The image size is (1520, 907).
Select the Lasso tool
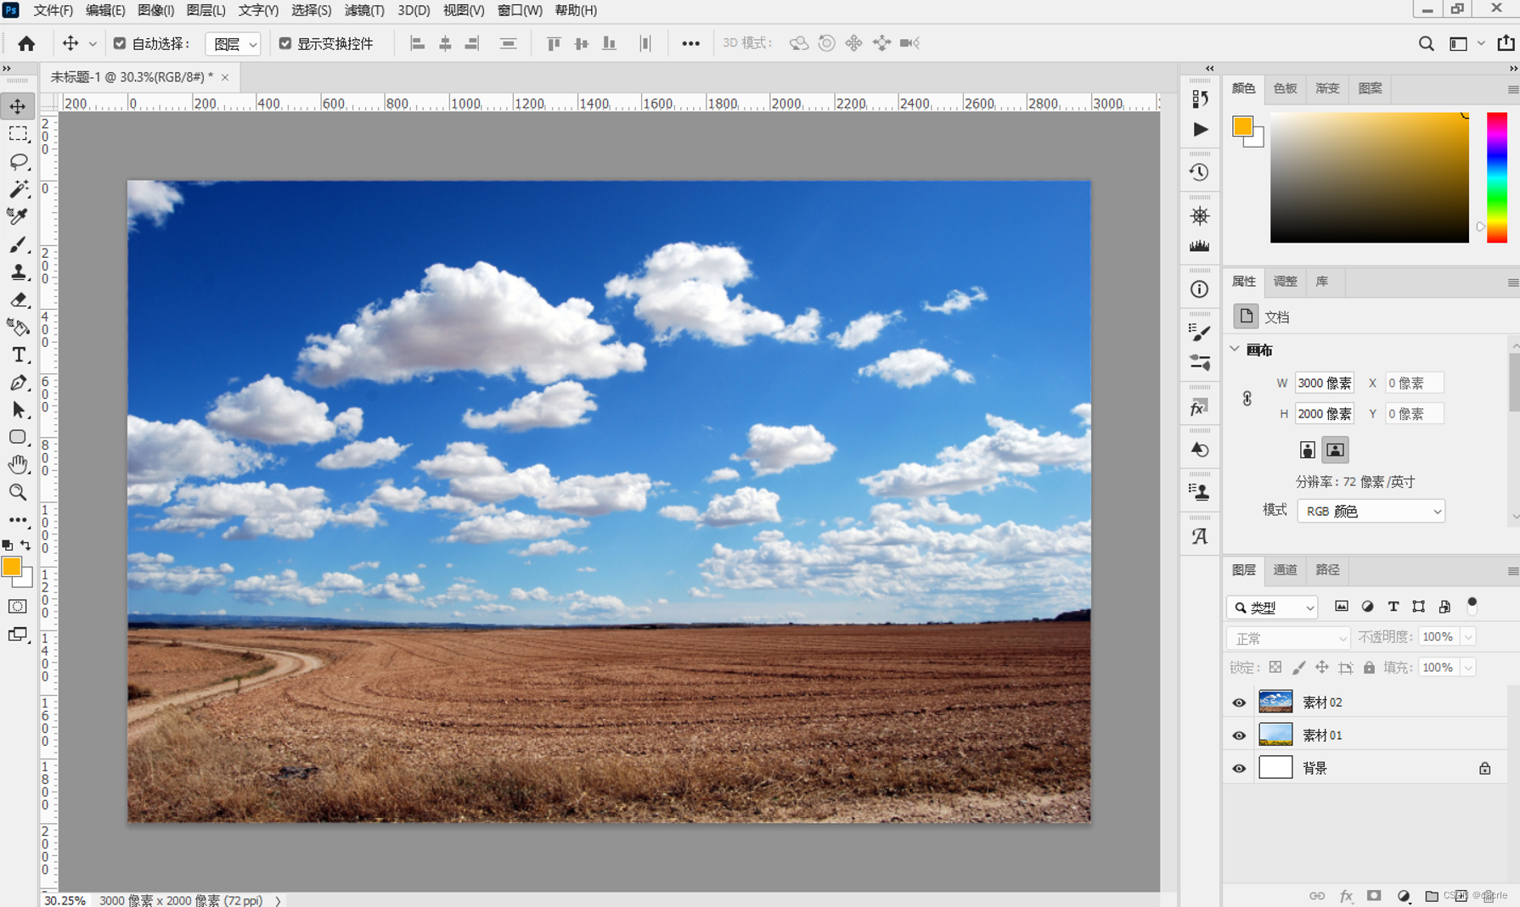click(18, 161)
